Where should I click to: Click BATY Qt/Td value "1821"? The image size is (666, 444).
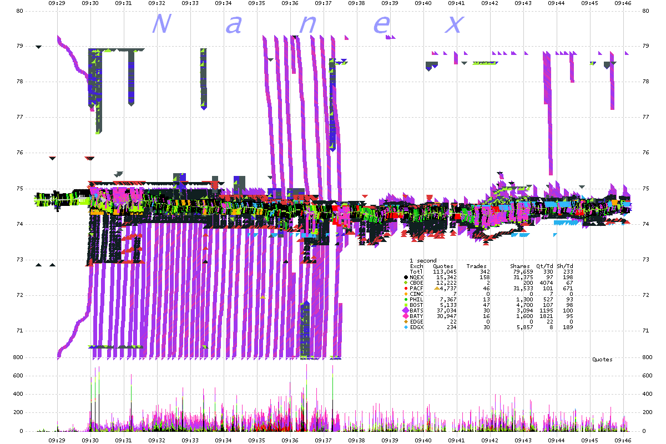[546, 316]
